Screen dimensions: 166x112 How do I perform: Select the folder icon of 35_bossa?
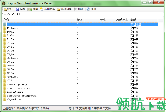pos(5,58)
